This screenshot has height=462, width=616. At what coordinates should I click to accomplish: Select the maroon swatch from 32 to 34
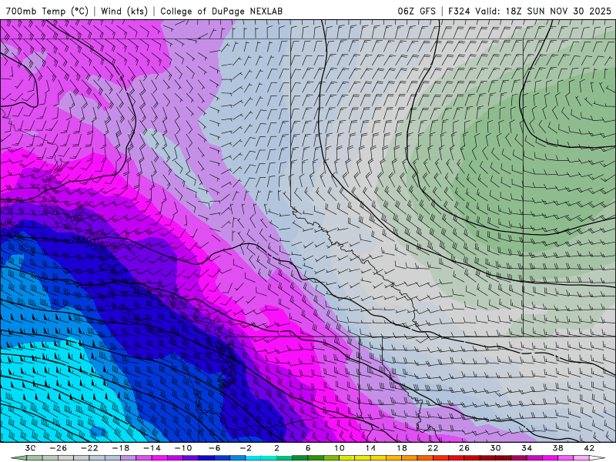pos(518,458)
